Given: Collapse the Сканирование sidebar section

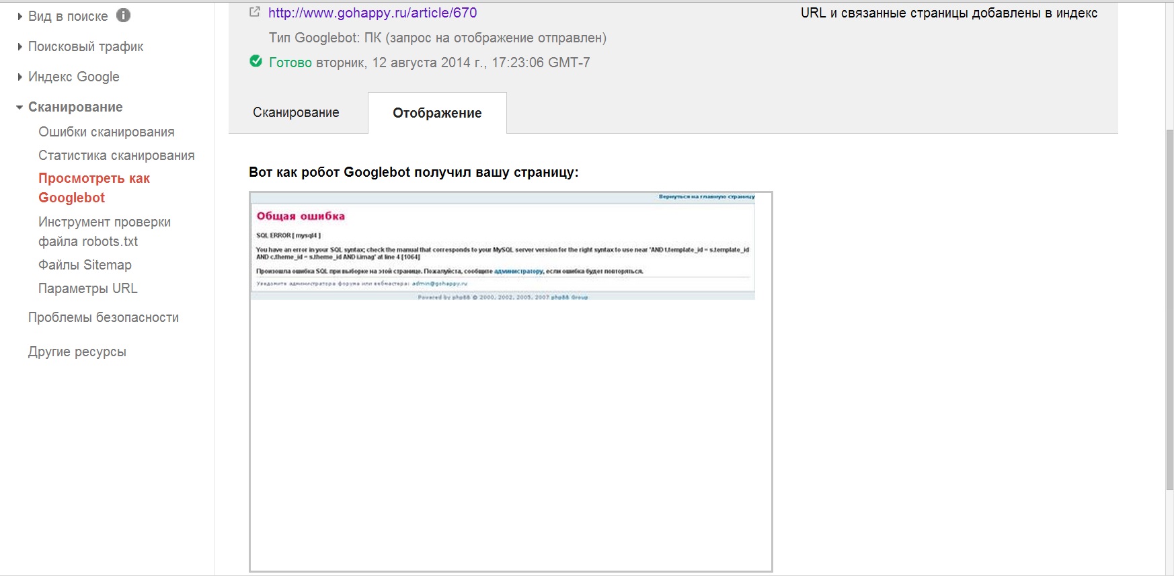Looking at the screenshot, I should [x=75, y=107].
